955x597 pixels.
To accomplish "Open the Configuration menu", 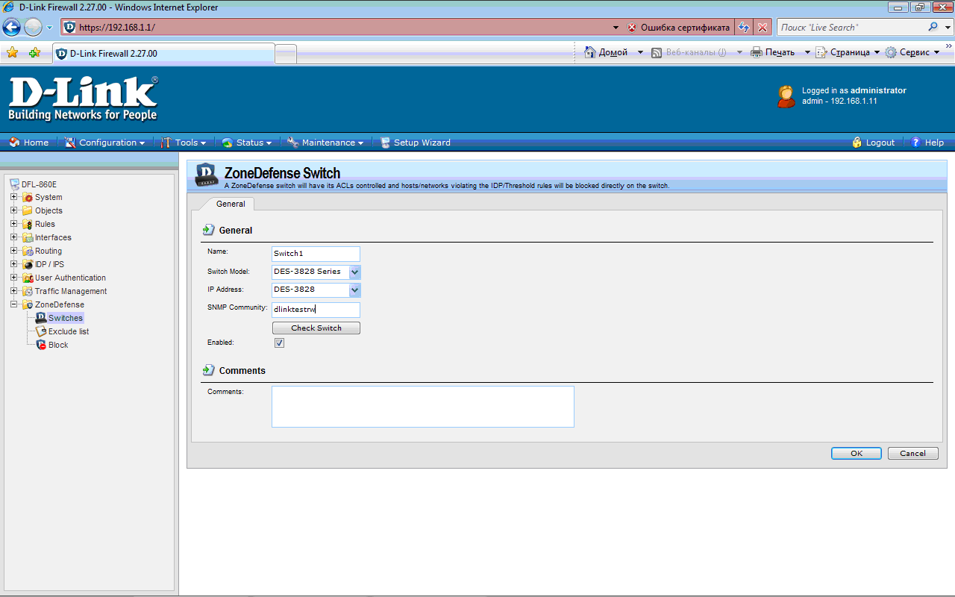I will point(104,143).
